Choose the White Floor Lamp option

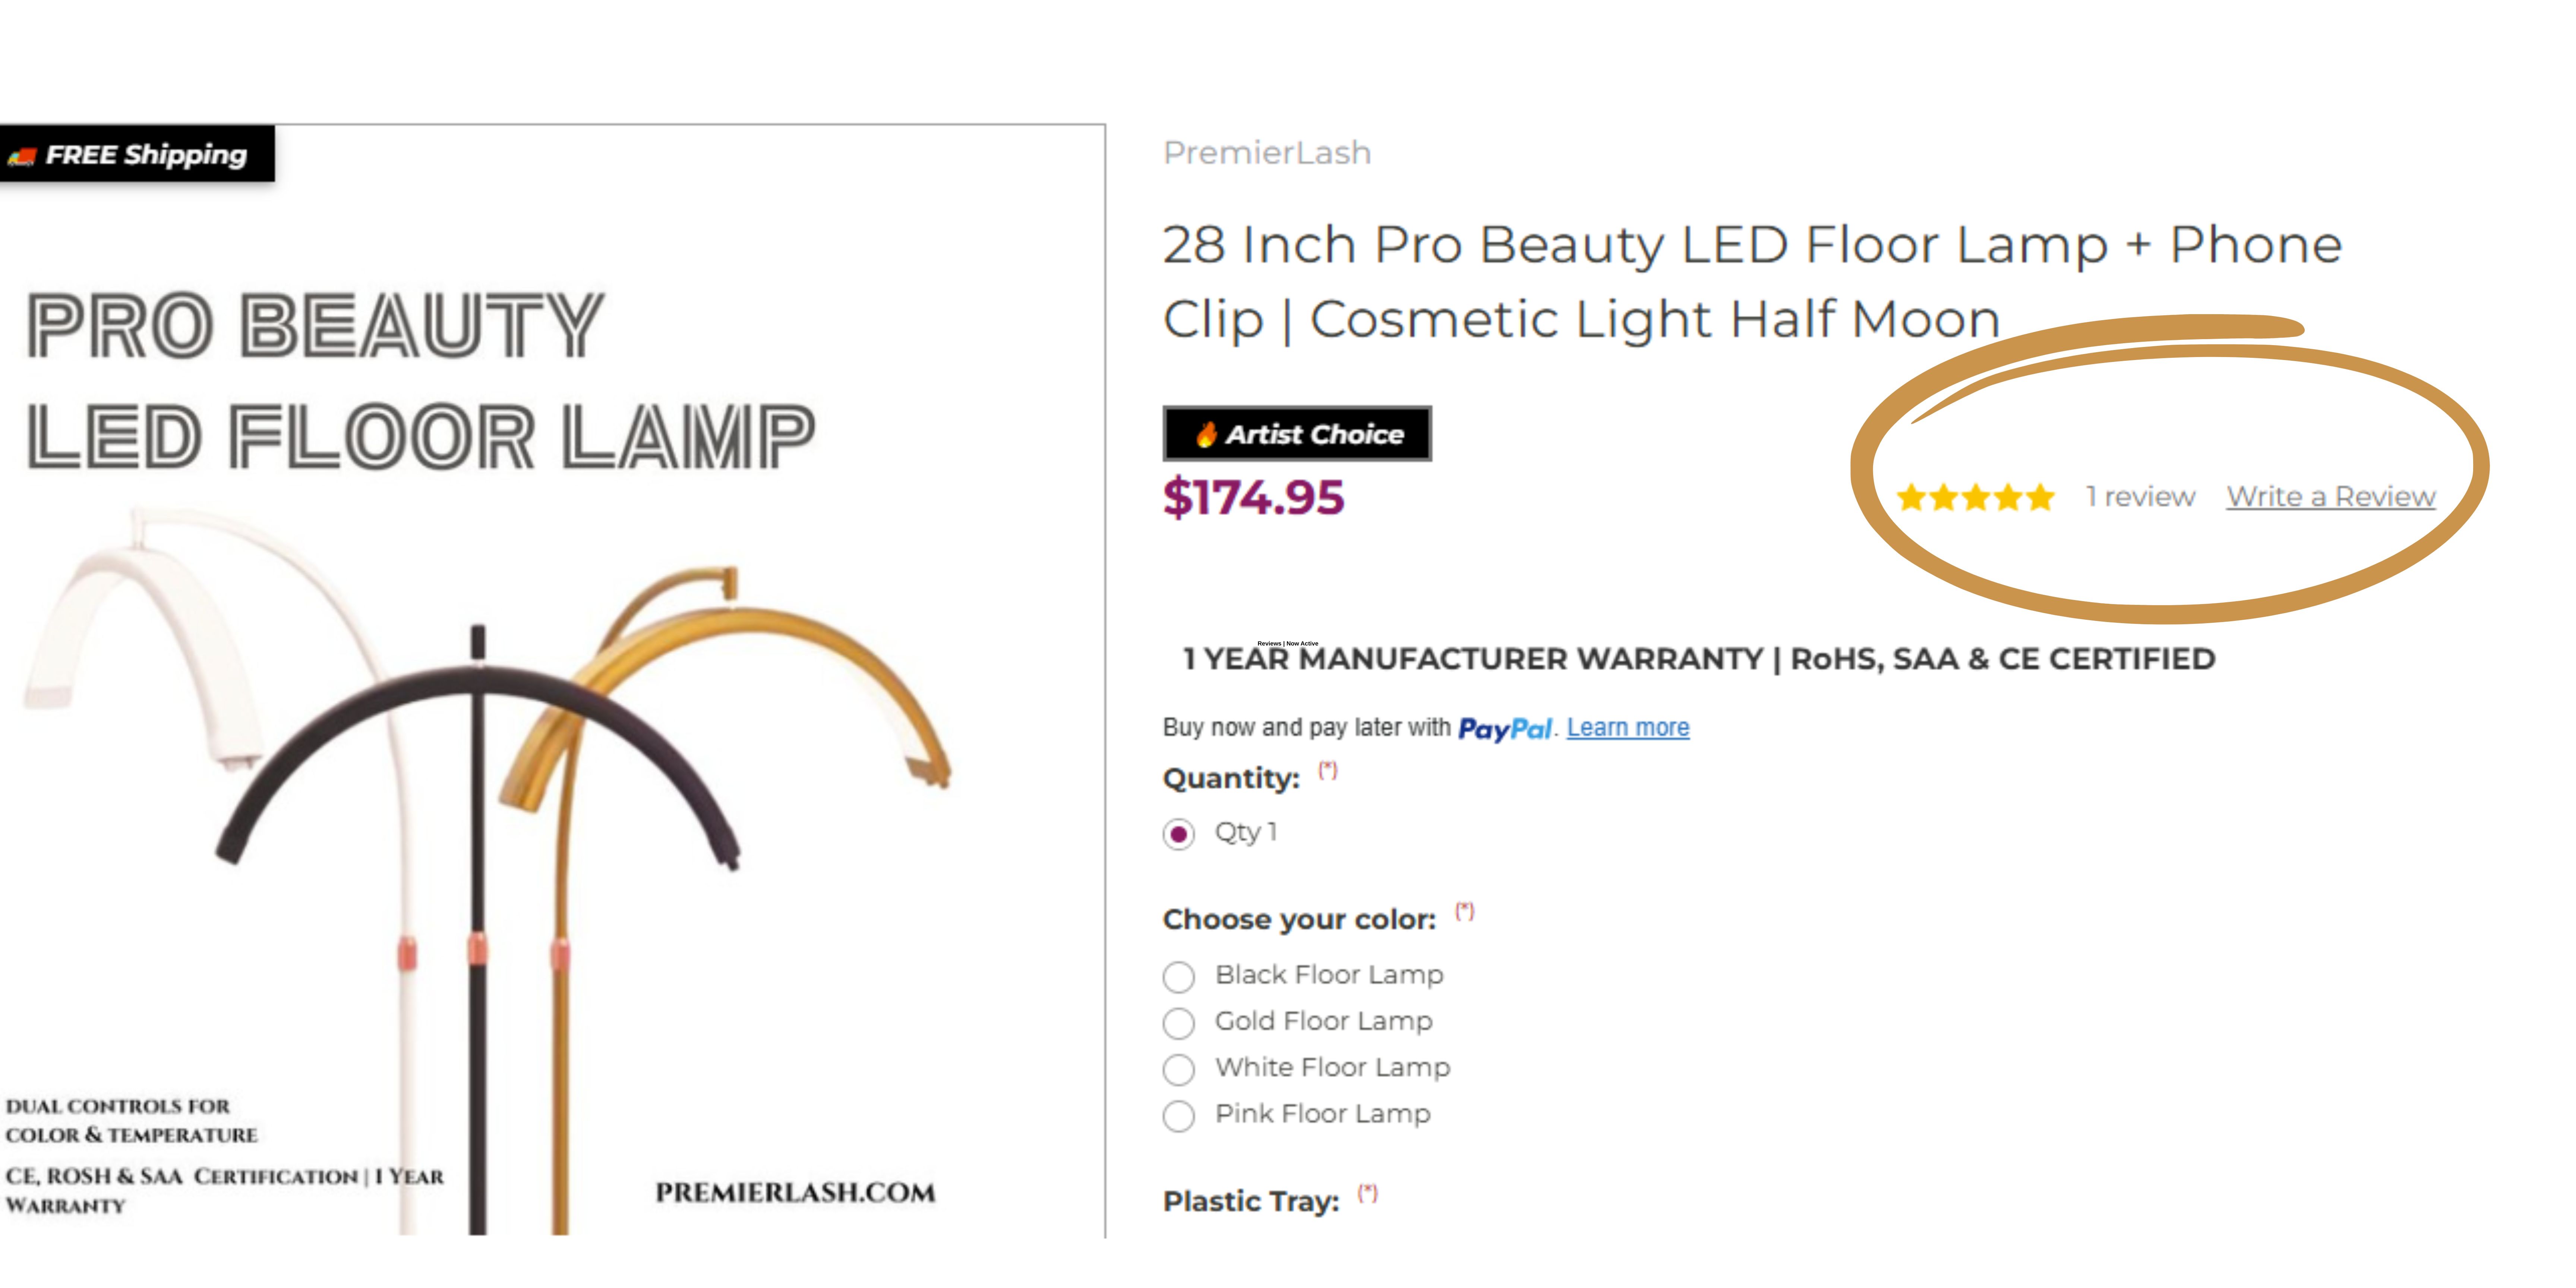1179,1069
